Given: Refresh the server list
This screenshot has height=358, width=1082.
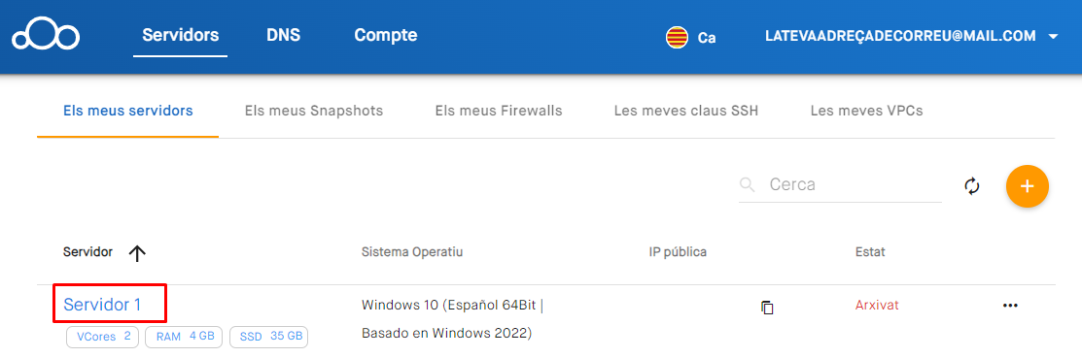Looking at the screenshot, I should [x=971, y=186].
